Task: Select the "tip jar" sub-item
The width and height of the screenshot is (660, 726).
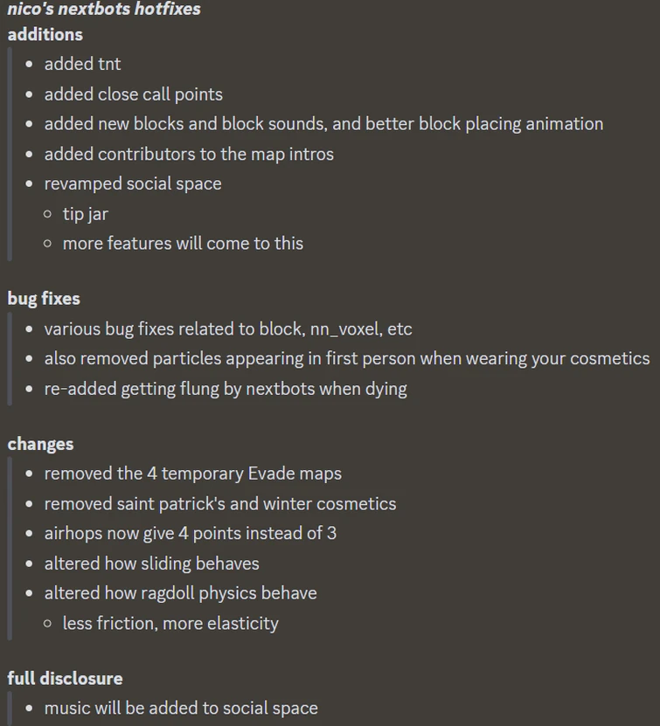Action: click(x=86, y=214)
